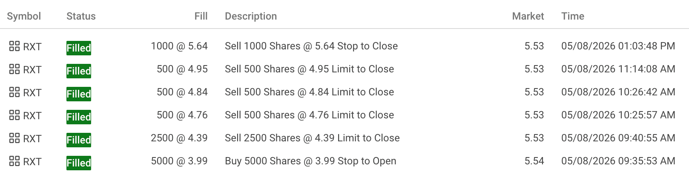Sort orders by the Status column header
689x172 pixels.
pos(81,16)
